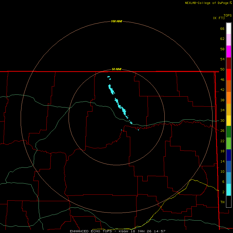Click the dark red swatch below 54
233x233 pixels.
229,63
